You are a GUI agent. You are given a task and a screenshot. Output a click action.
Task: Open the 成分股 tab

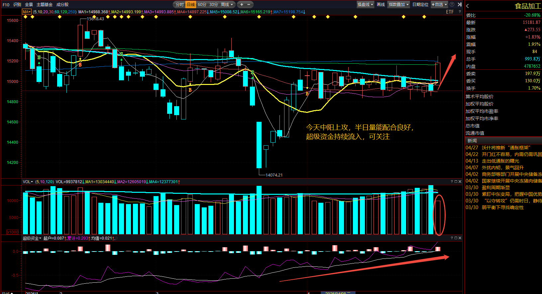(x=62, y=5)
